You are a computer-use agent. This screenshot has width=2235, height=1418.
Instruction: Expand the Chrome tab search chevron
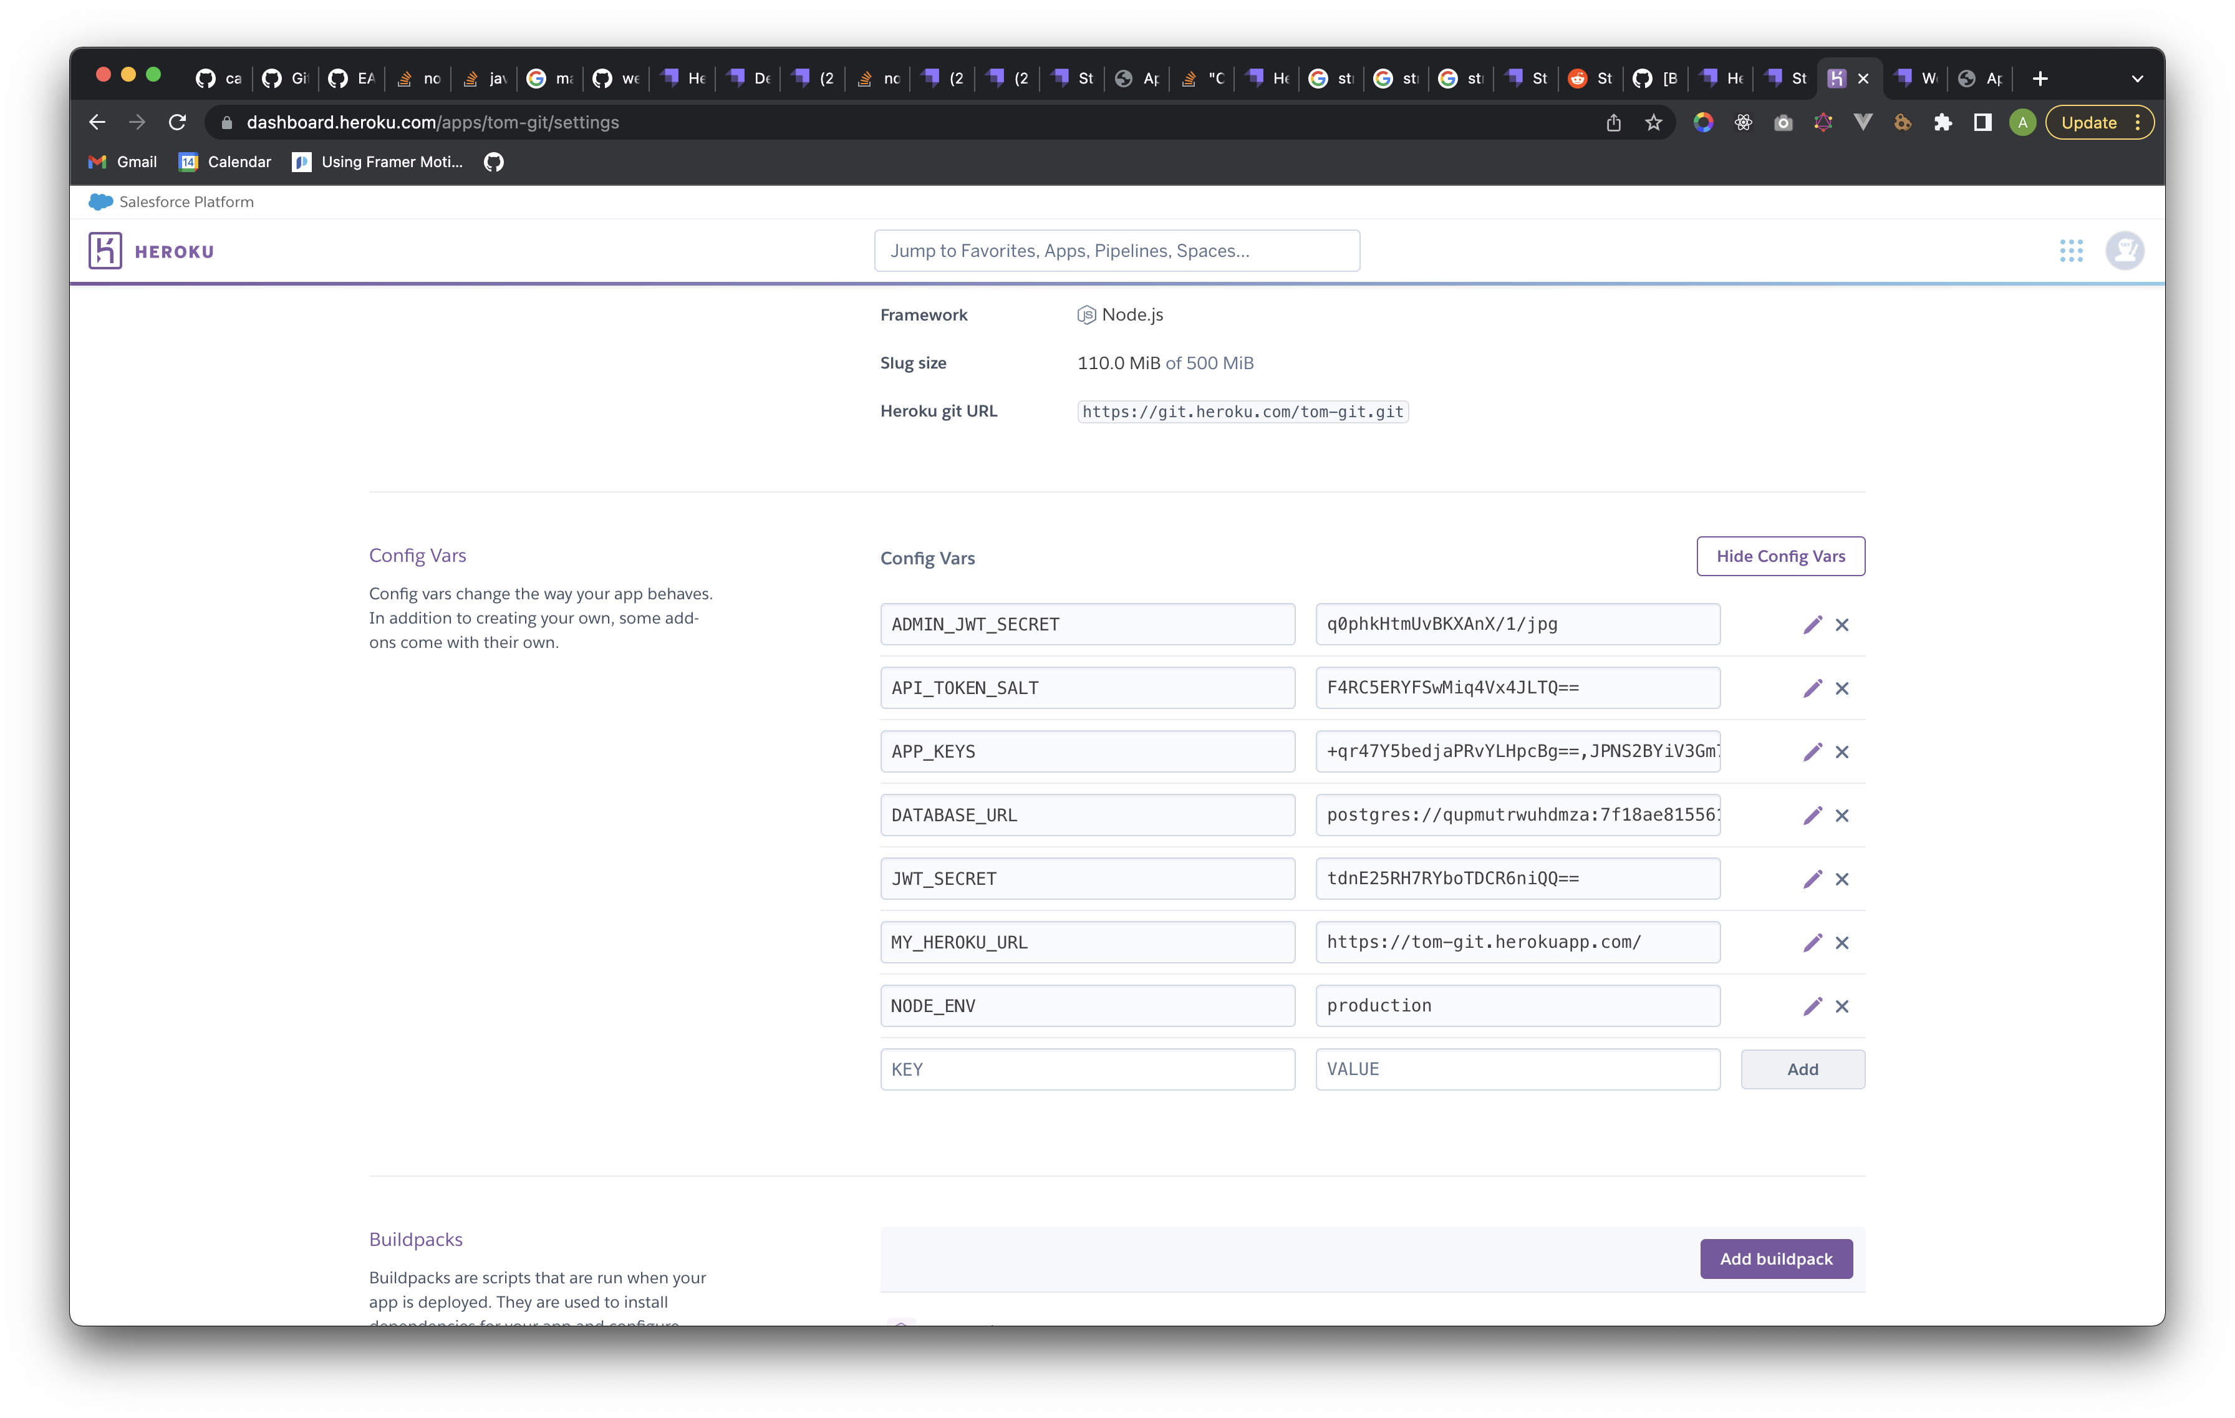pyautogui.click(x=2136, y=78)
